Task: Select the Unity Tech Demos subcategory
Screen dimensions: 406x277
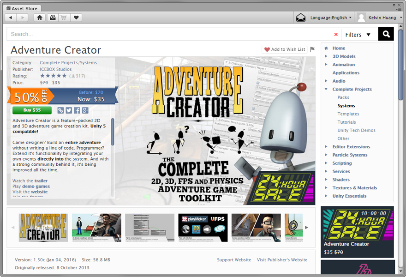Action: (356, 130)
